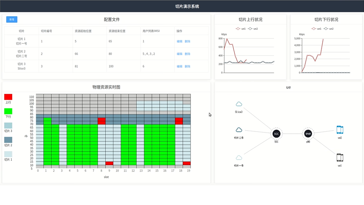Click the gNB base station node
This screenshot has width=364, height=205.
pos(308,134)
